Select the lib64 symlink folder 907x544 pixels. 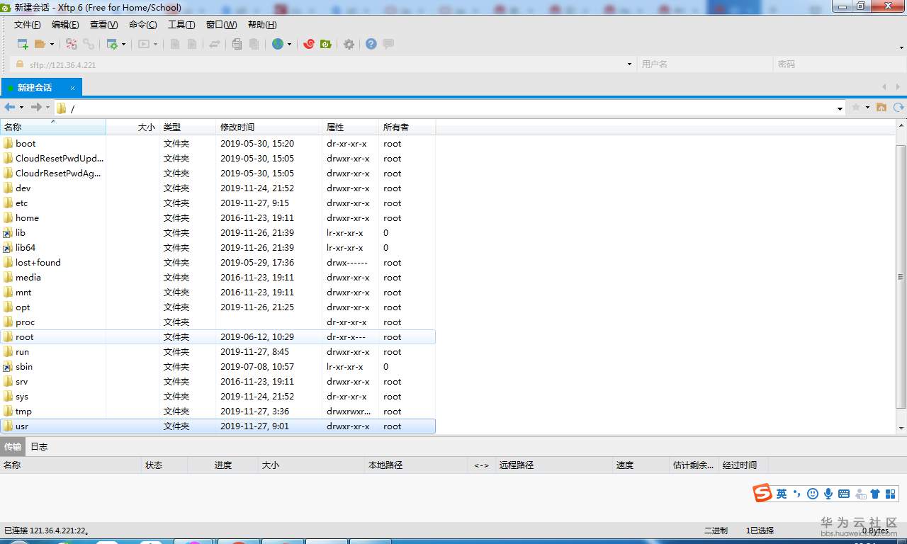[218, 247]
